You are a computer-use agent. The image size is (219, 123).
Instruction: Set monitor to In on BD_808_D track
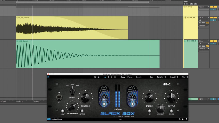[200, 46]
